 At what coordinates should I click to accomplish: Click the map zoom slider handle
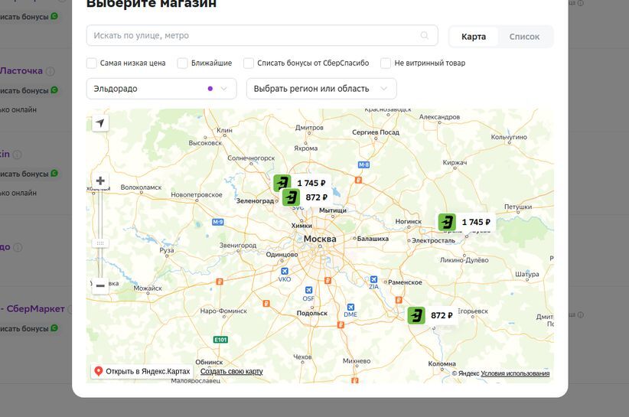click(100, 243)
